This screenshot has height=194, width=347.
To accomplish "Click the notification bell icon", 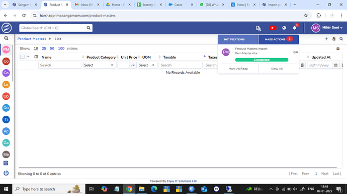I will [x=295, y=28].
